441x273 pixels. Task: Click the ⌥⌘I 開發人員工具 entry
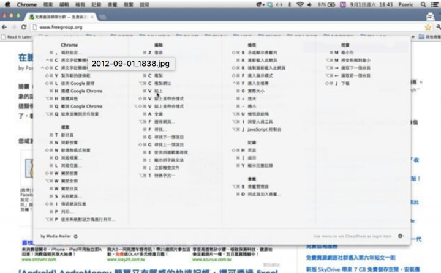point(252,121)
